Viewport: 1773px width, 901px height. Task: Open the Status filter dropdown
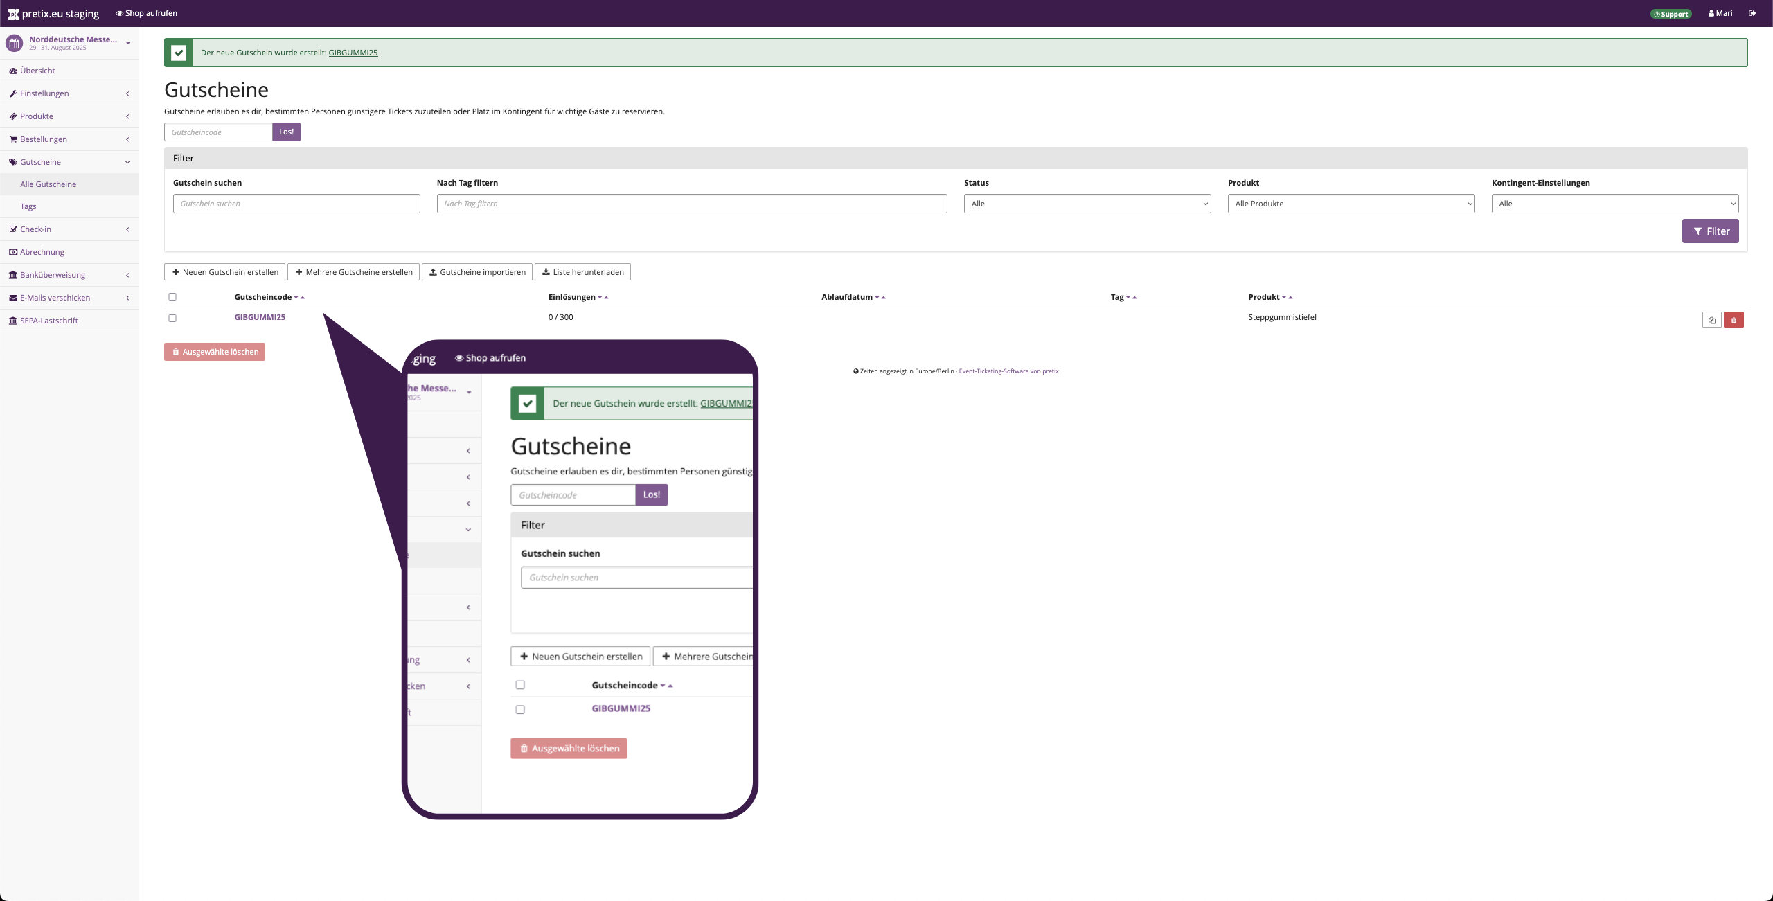click(x=1087, y=204)
